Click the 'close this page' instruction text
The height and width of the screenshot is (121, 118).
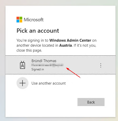tap(29, 50)
